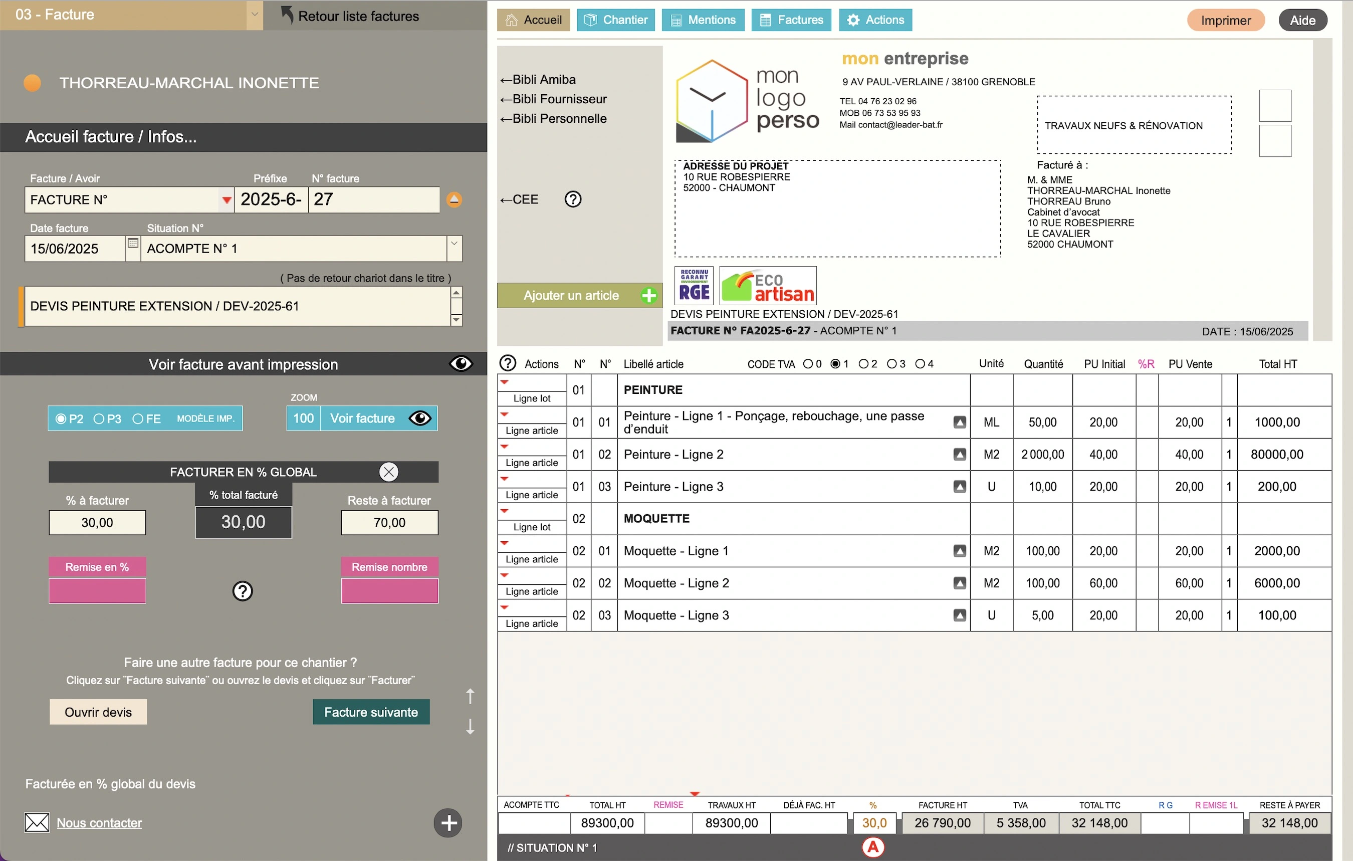This screenshot has height=861, width=1353.
Task: Switch to the Mentions tab
Action: click(703, 20)
